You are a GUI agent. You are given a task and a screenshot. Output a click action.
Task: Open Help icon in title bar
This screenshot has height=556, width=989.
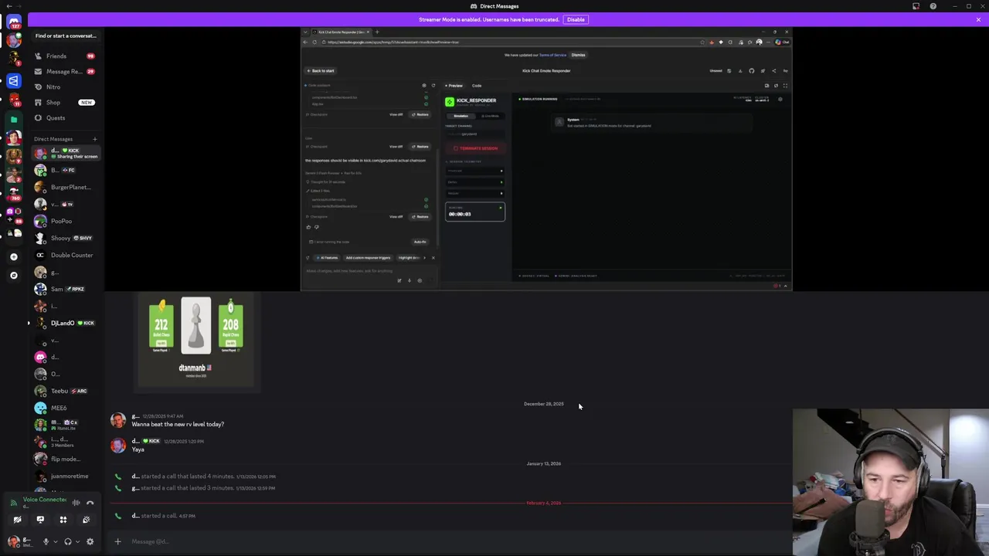pos(933,6)
